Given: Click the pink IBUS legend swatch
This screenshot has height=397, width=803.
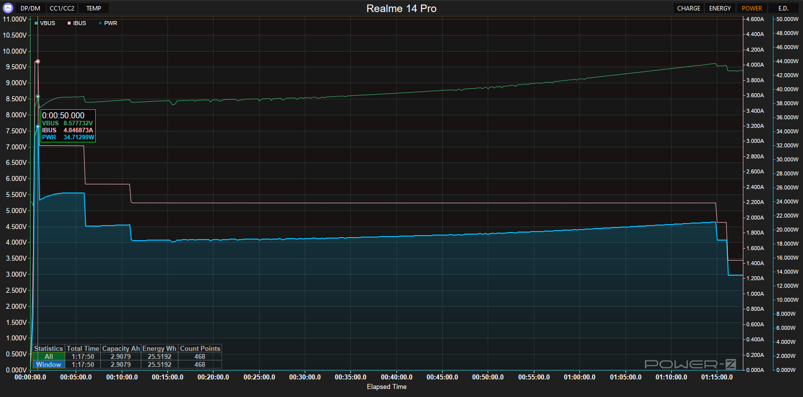Looking at the screenshot, I should 69,24.
